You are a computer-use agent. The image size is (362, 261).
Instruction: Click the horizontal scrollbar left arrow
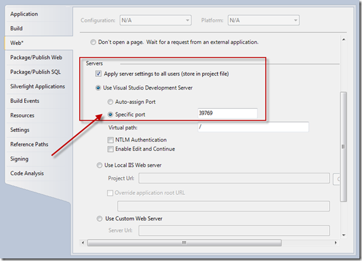click(83, 243)
